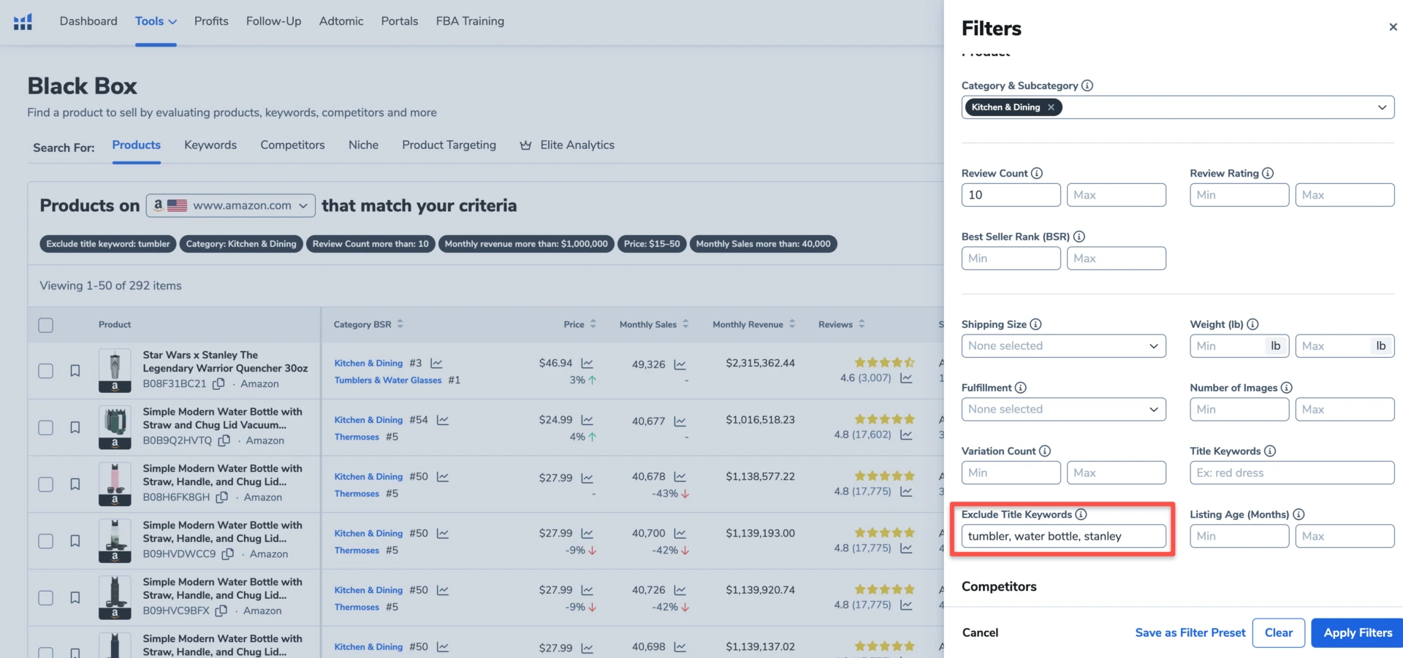Select checkbox for product B0B9Q2HVTQ

pos(45,428)
